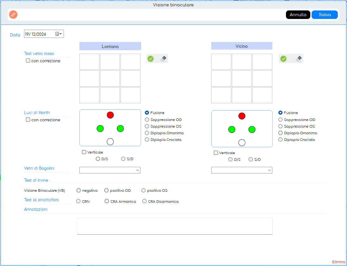
Task: Click into the Annotazioni text area
Action: [175, 226]
